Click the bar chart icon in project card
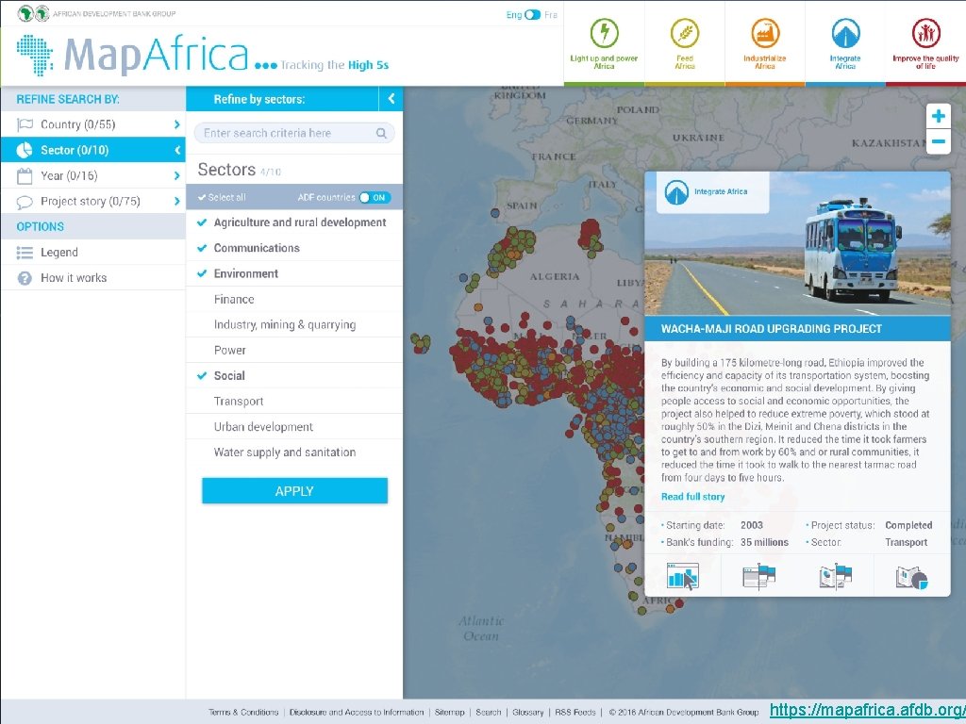 click(683, 576)
